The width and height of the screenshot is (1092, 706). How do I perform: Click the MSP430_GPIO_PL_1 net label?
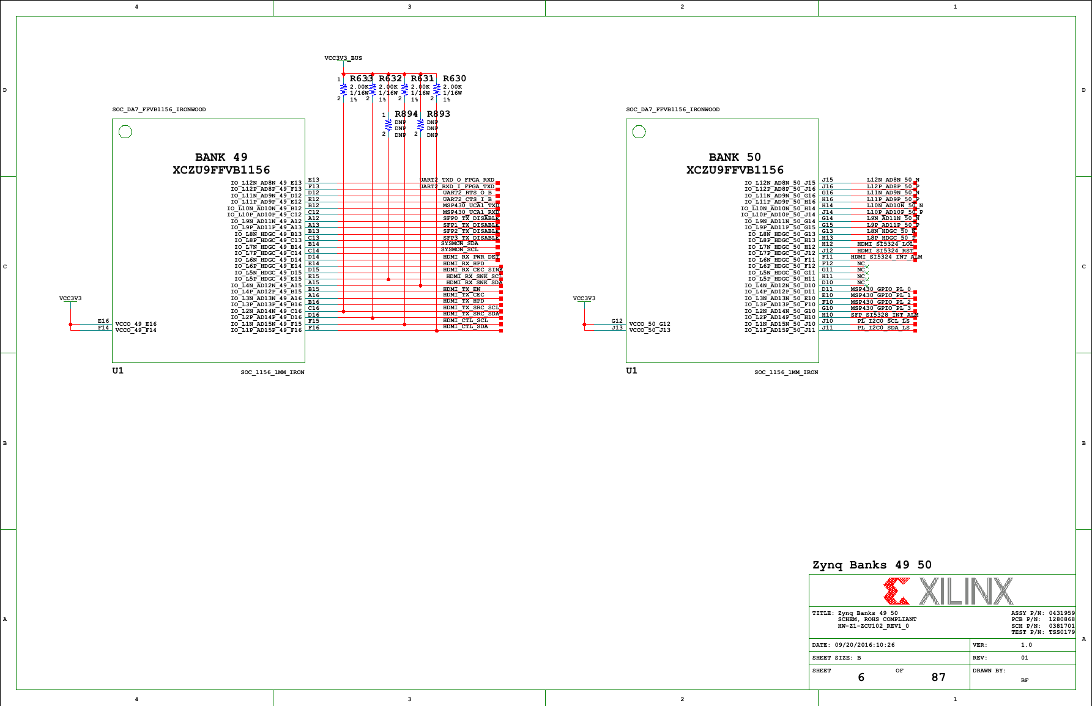(x=880, y=295)
